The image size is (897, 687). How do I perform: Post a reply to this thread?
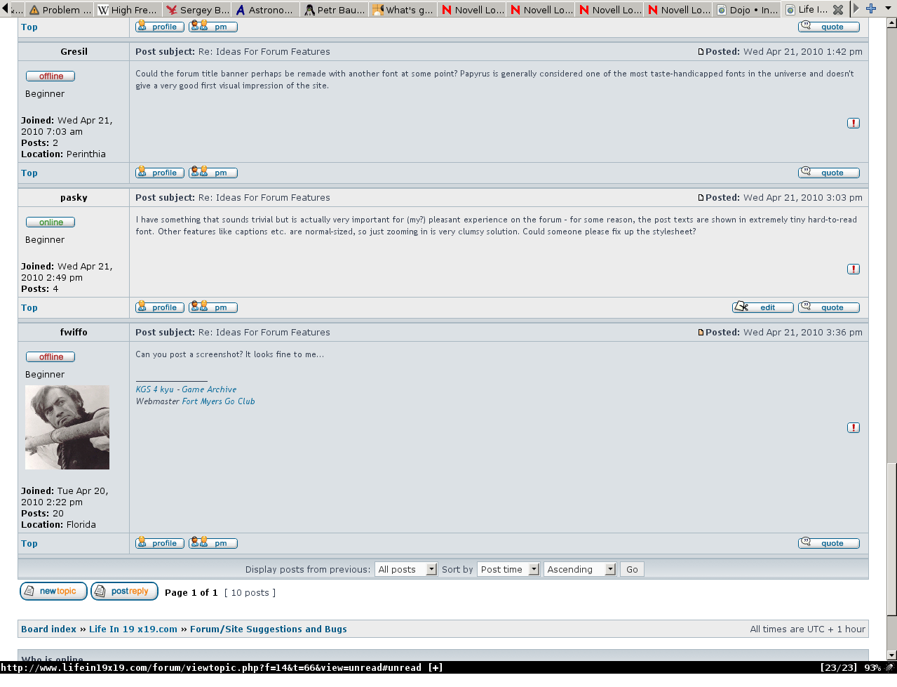pyautogui.click(x=124, y=591)
